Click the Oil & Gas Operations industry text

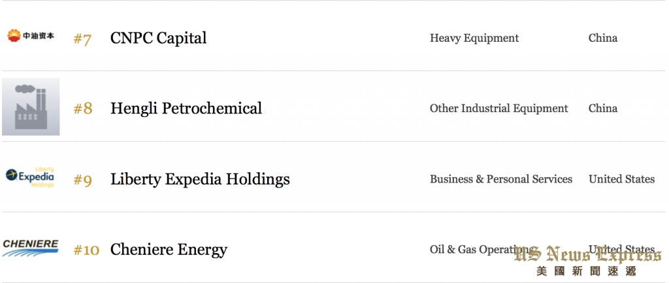pyautogui.click(x=481, y=250)
